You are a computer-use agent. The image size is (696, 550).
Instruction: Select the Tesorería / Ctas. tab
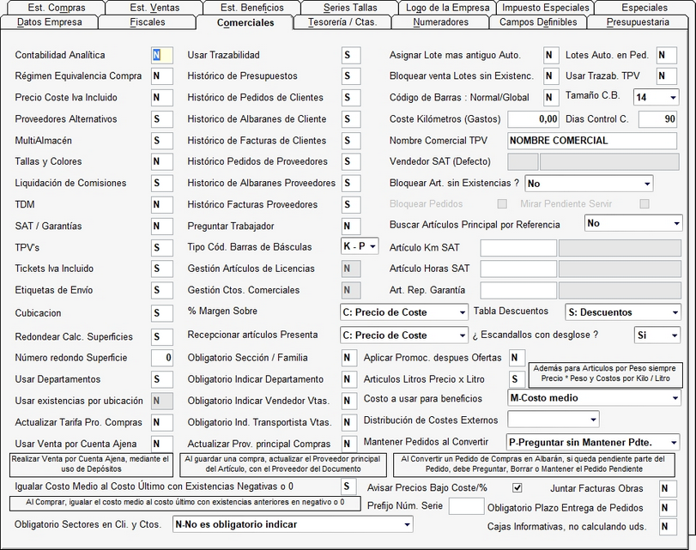[342, 22]
